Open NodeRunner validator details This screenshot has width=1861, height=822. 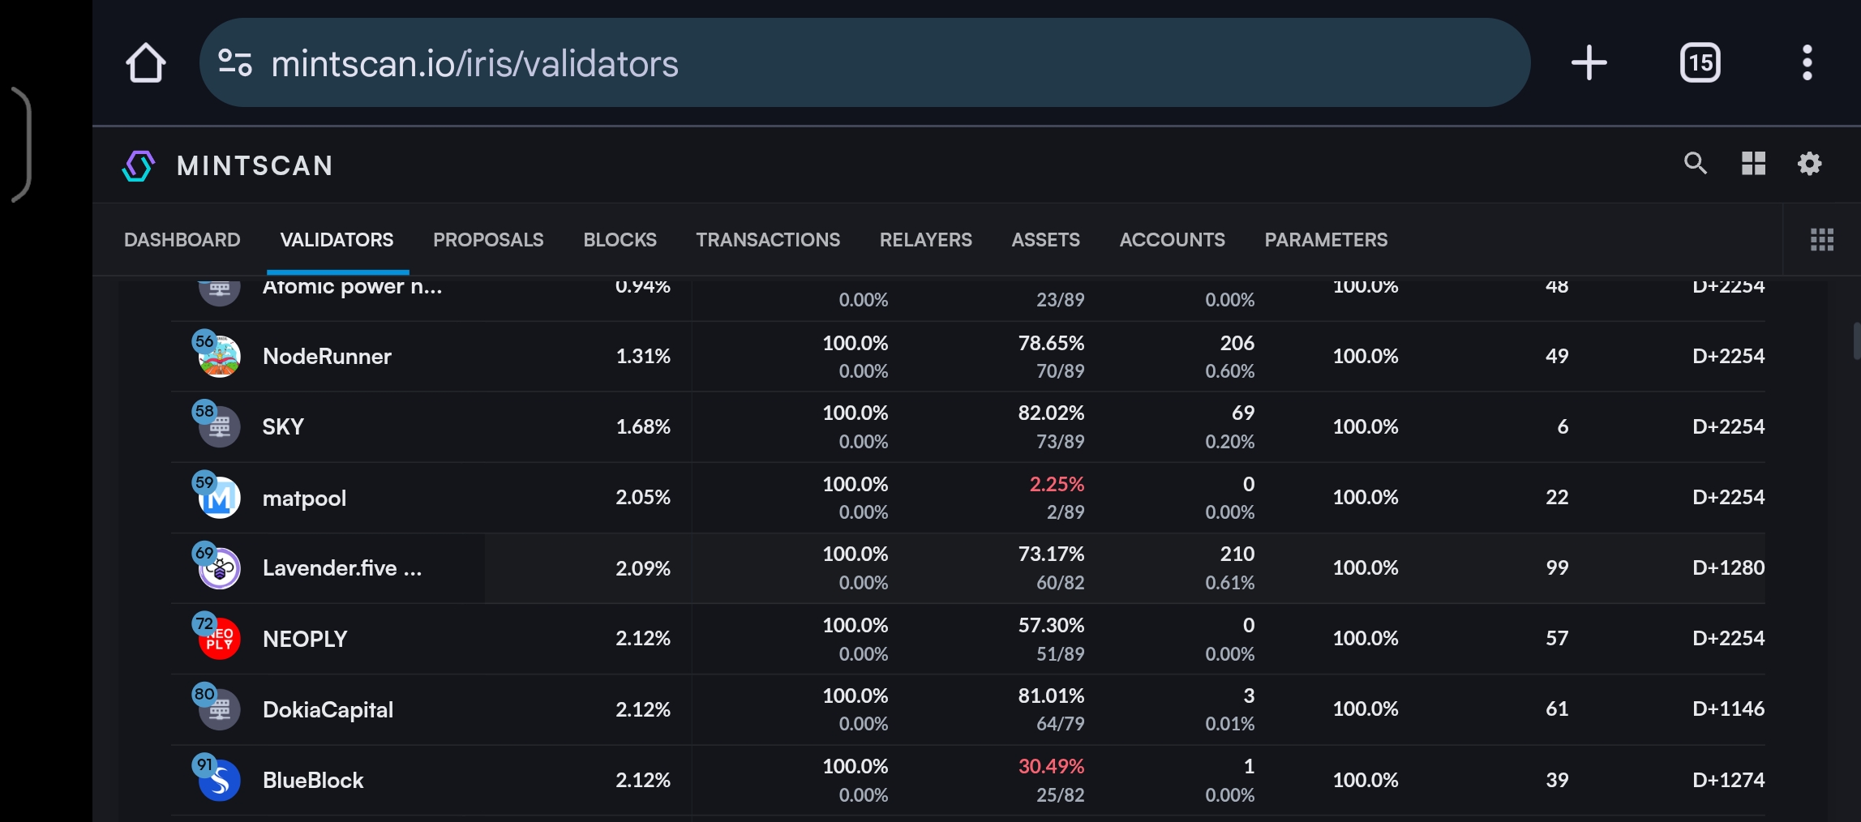(327, 356)
